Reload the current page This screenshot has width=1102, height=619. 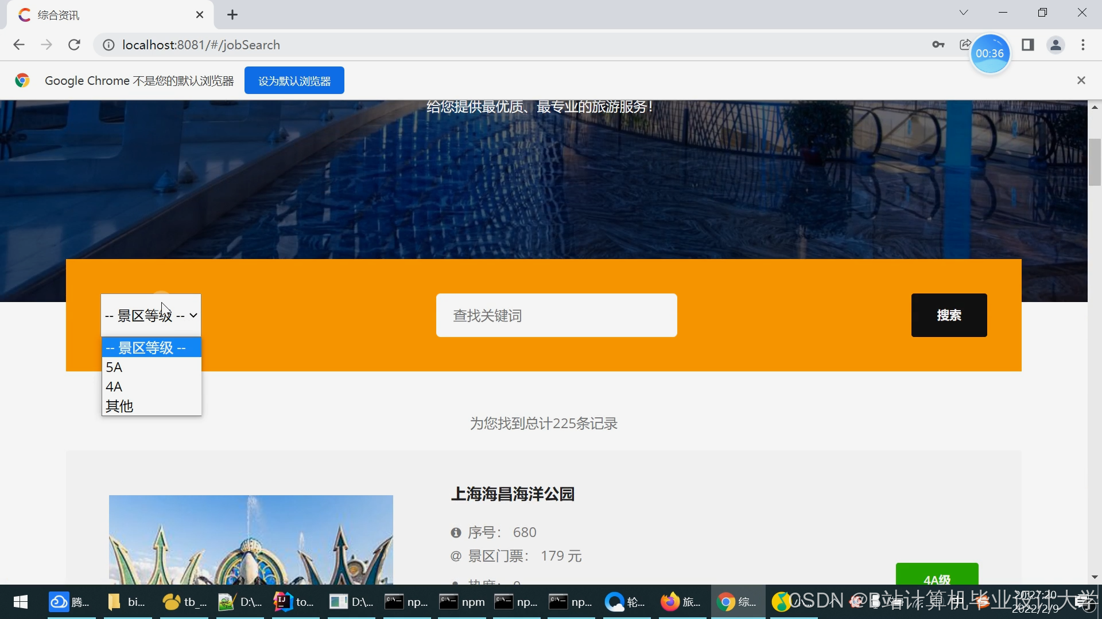pos(74,45)
